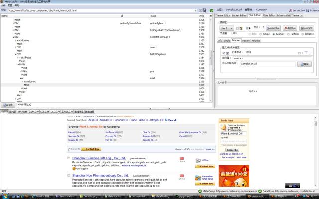319x199 pixels.
Task: Click the search button beside ComList_en_all field
Action: click(304, 64)
